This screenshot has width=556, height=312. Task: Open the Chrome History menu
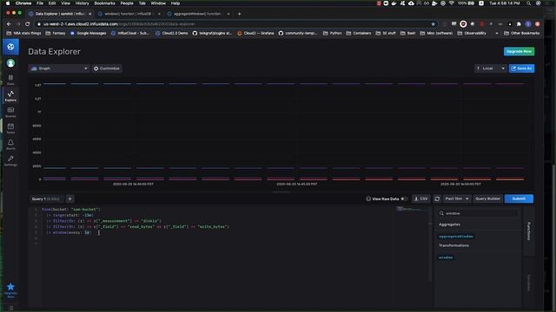click(82, 3)
